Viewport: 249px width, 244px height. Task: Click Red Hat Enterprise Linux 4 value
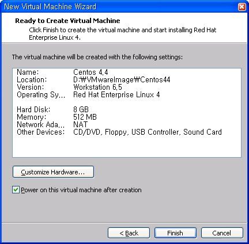coord(116,95)
